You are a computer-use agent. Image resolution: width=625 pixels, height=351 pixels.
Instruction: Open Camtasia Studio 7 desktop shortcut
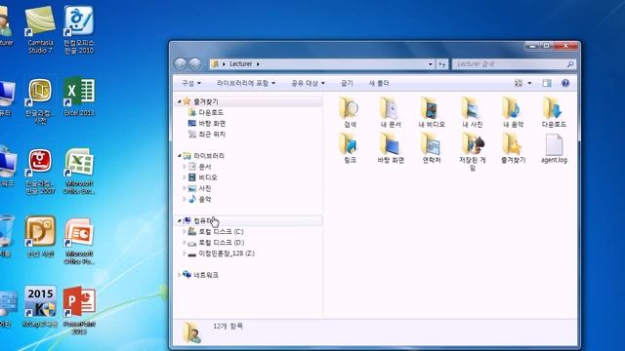tap(40, 30)
